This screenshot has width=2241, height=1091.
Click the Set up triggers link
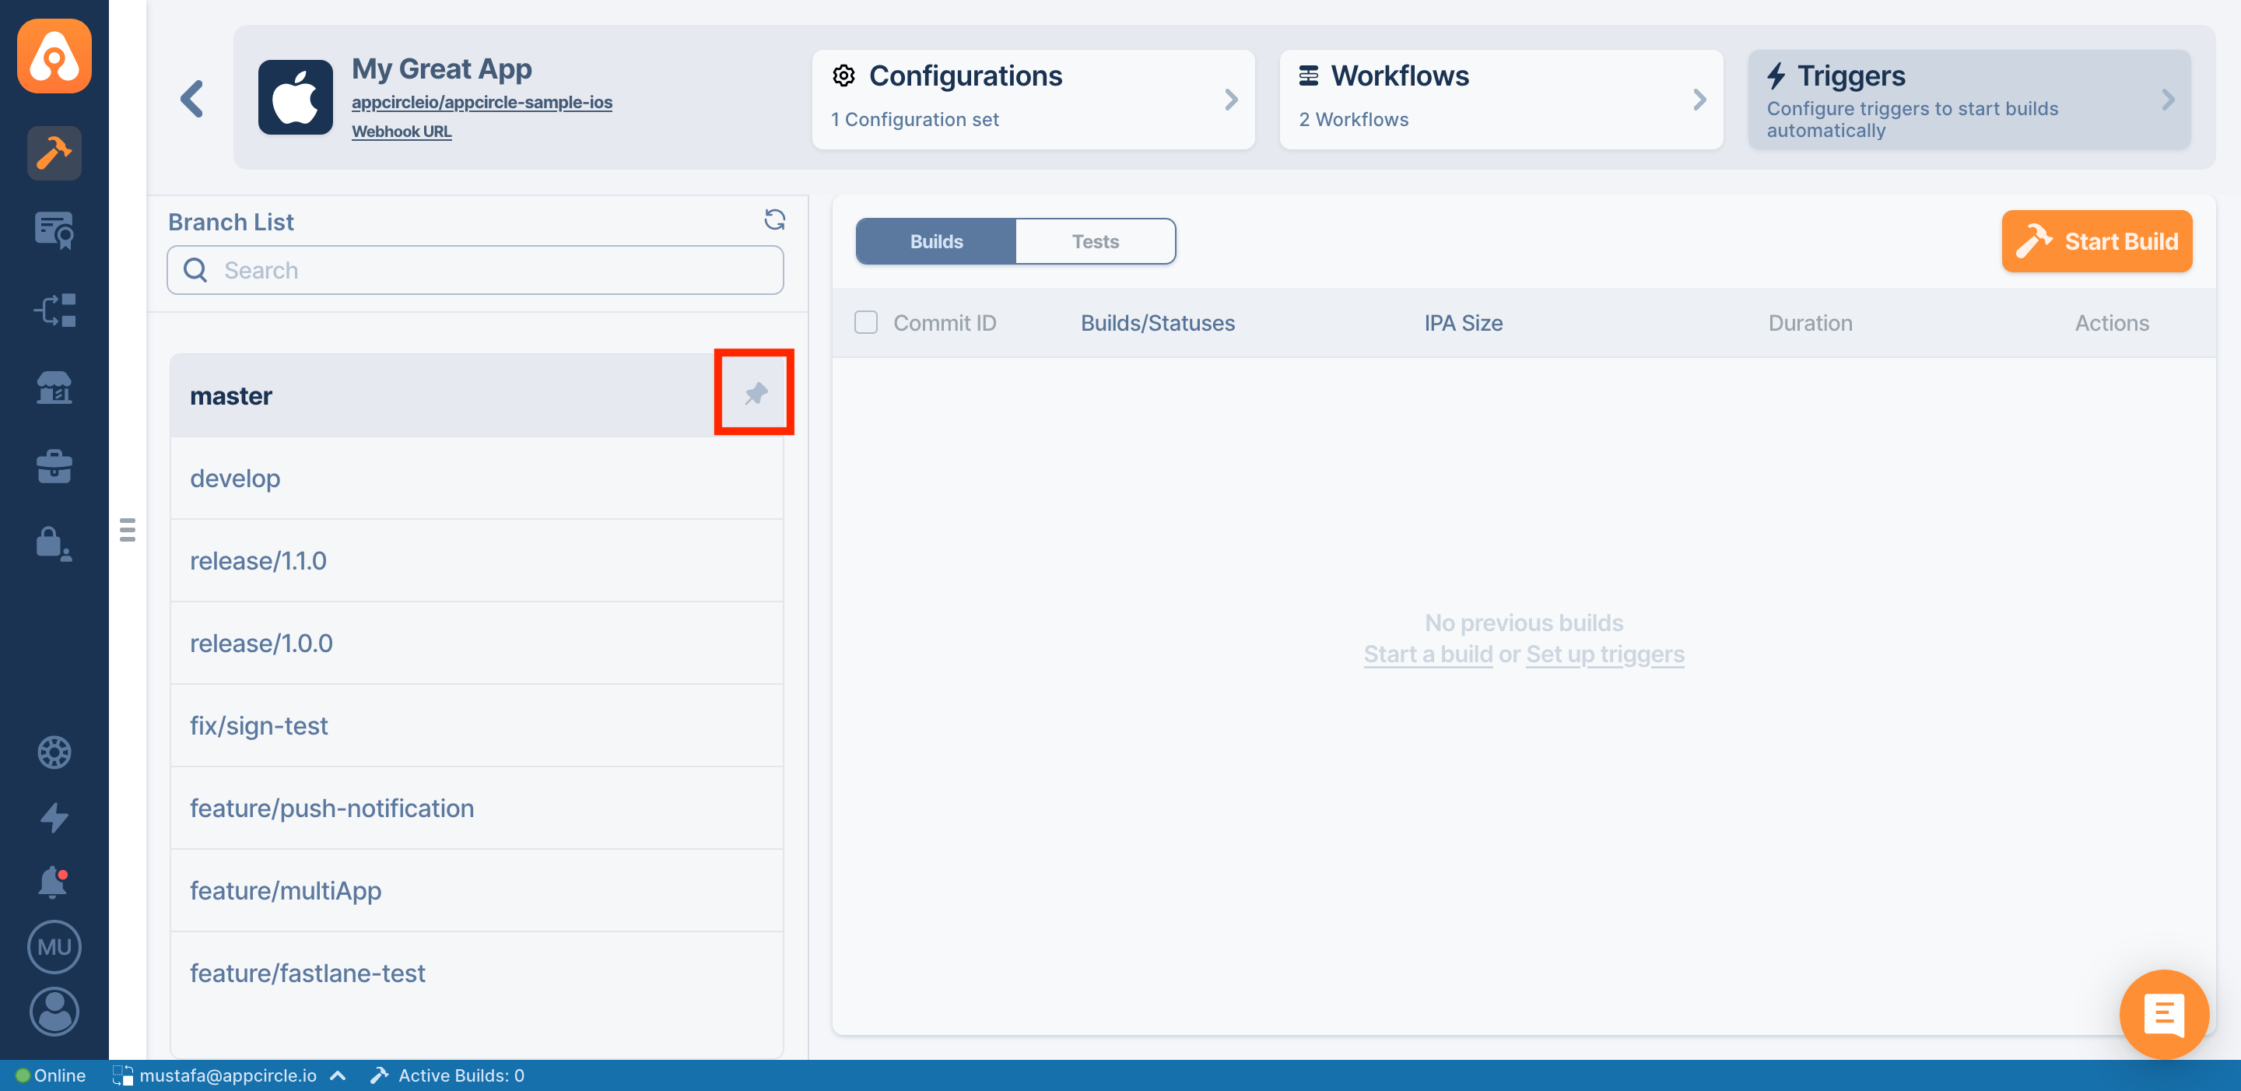tap(1605, 654)
